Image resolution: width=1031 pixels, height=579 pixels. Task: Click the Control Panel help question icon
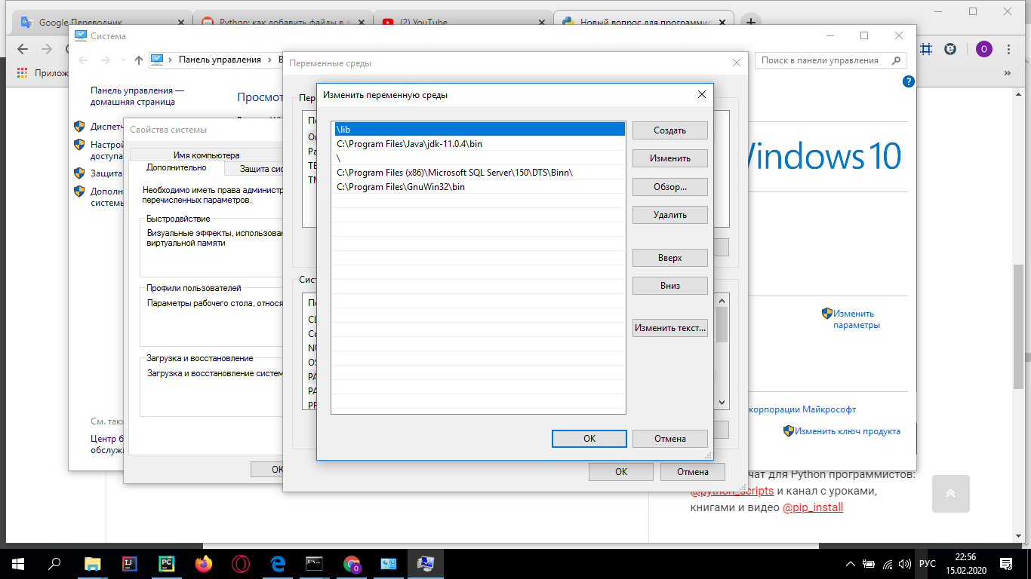click(909, 81)
